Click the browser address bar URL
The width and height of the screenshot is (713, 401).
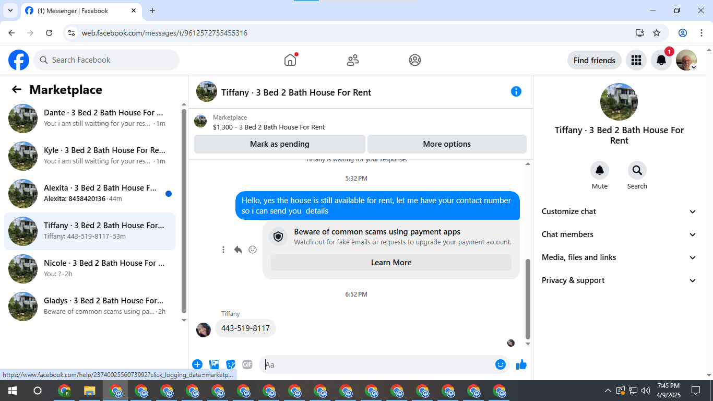click(x=164, y=33)
